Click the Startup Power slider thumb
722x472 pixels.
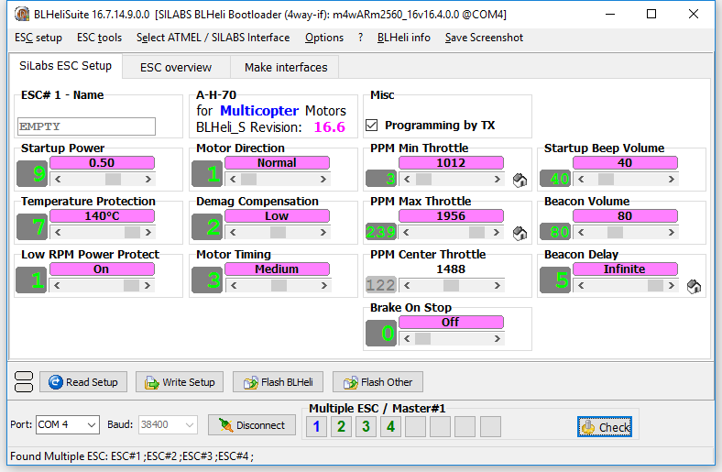[x=113, y=180]
